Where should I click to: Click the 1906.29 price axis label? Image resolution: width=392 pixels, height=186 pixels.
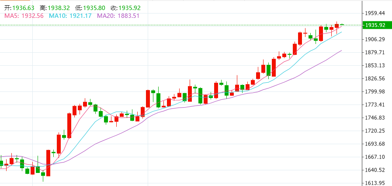pyautogui.click(x=375, y=39)
